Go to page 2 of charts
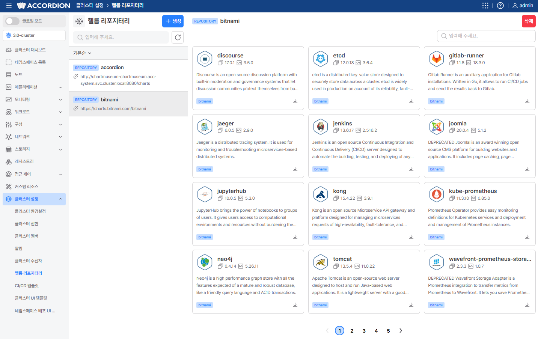538x339 pixels. (x=352, y=331)
